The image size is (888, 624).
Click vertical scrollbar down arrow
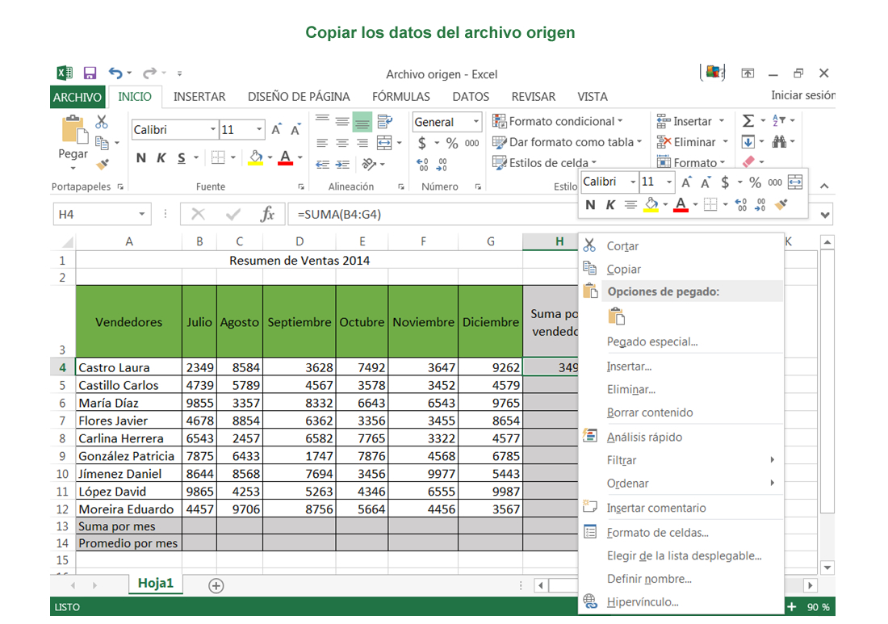pyautogui.click(x=827, y=567)
